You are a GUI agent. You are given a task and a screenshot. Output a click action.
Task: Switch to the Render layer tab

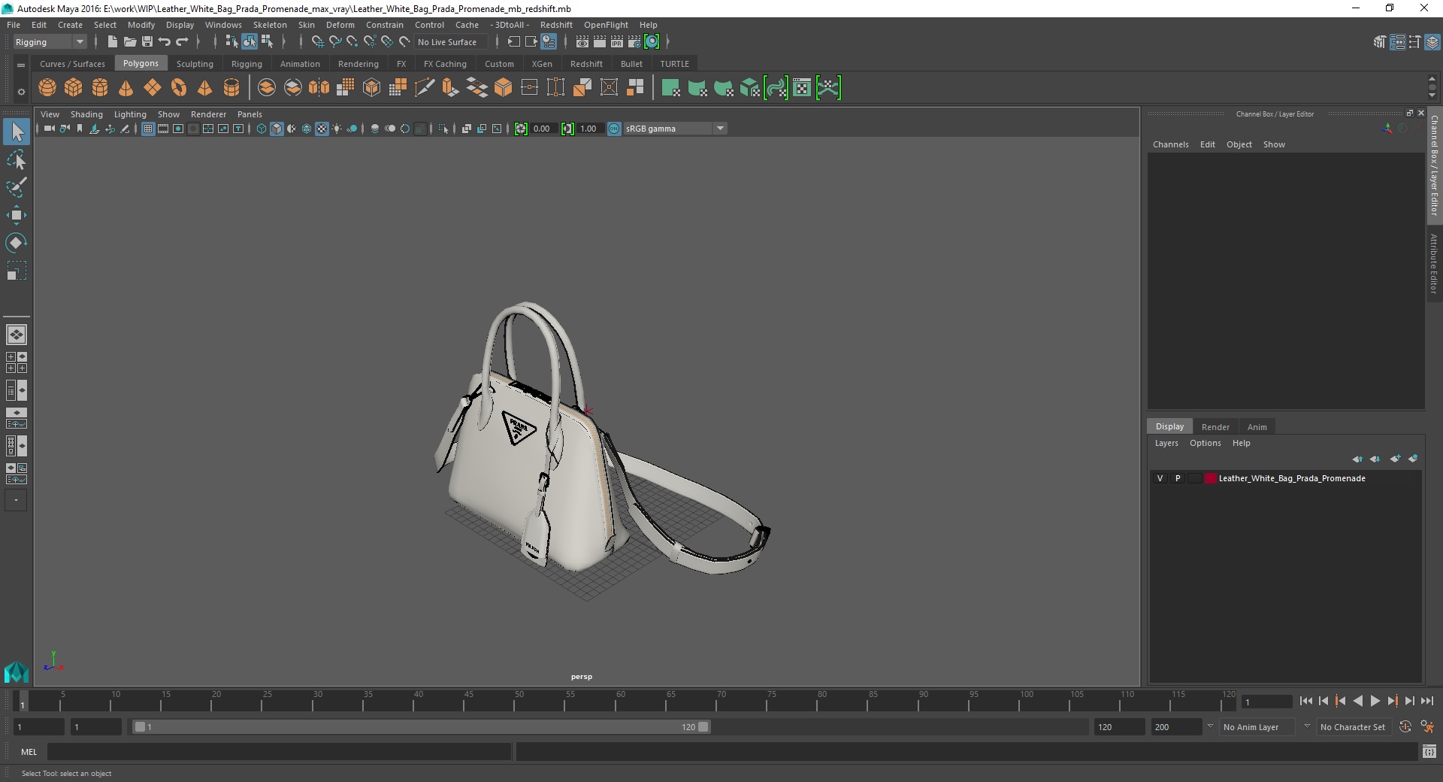pyautogui.click(x=1215, y=427)
